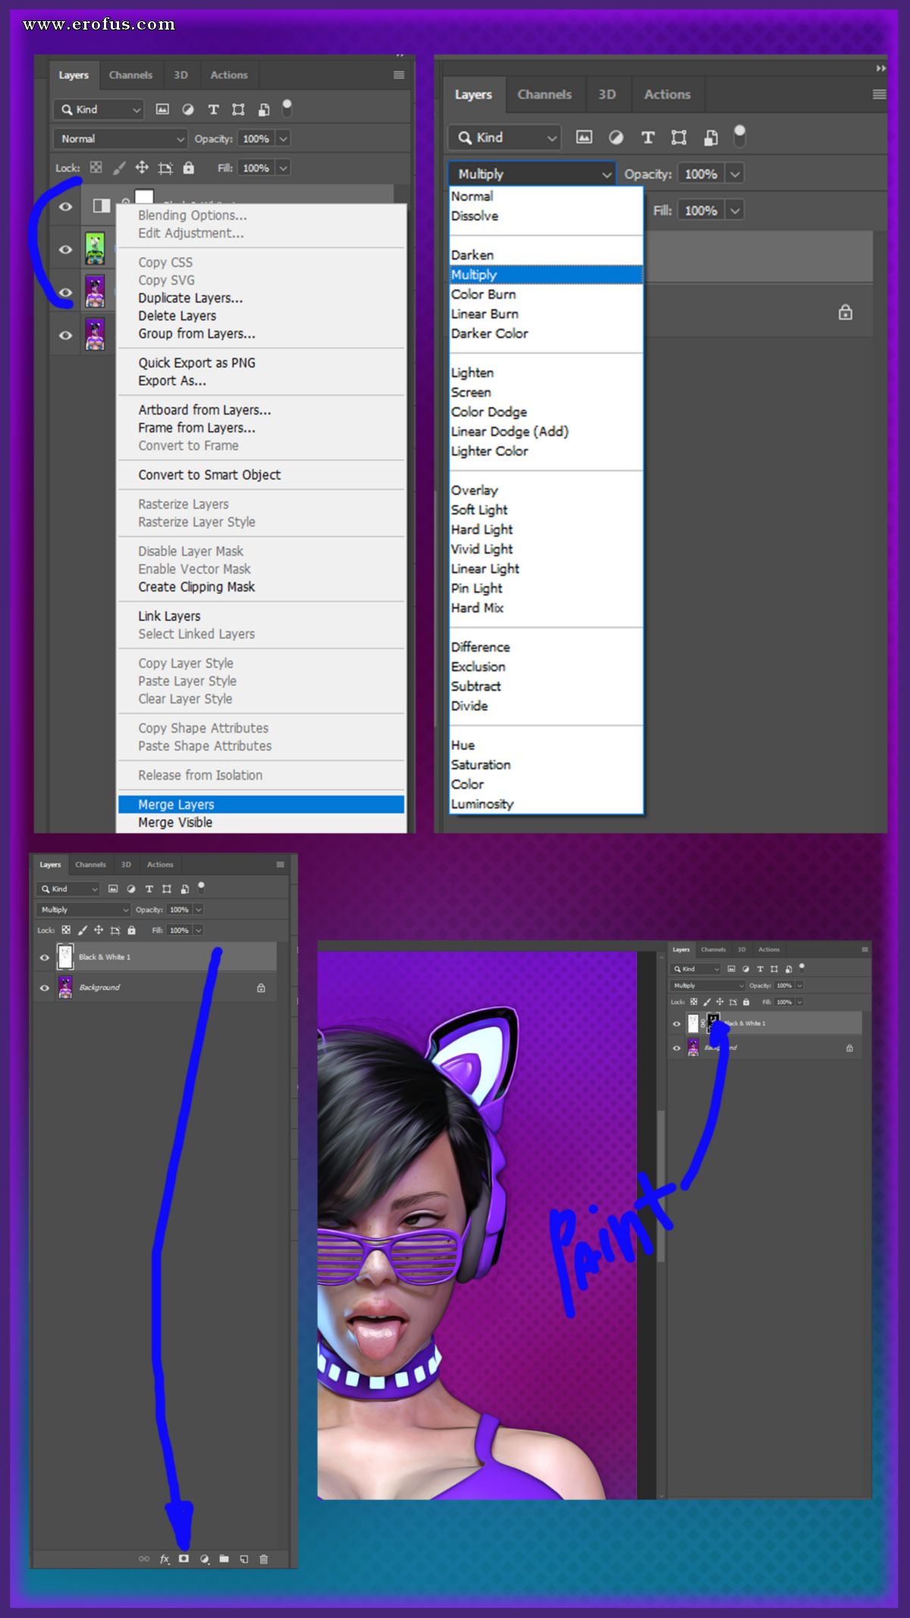Choose Convert to Smart Object

(x=209, y=475)
